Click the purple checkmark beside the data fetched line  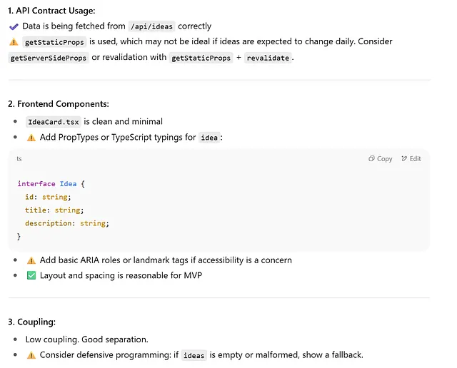14,26
